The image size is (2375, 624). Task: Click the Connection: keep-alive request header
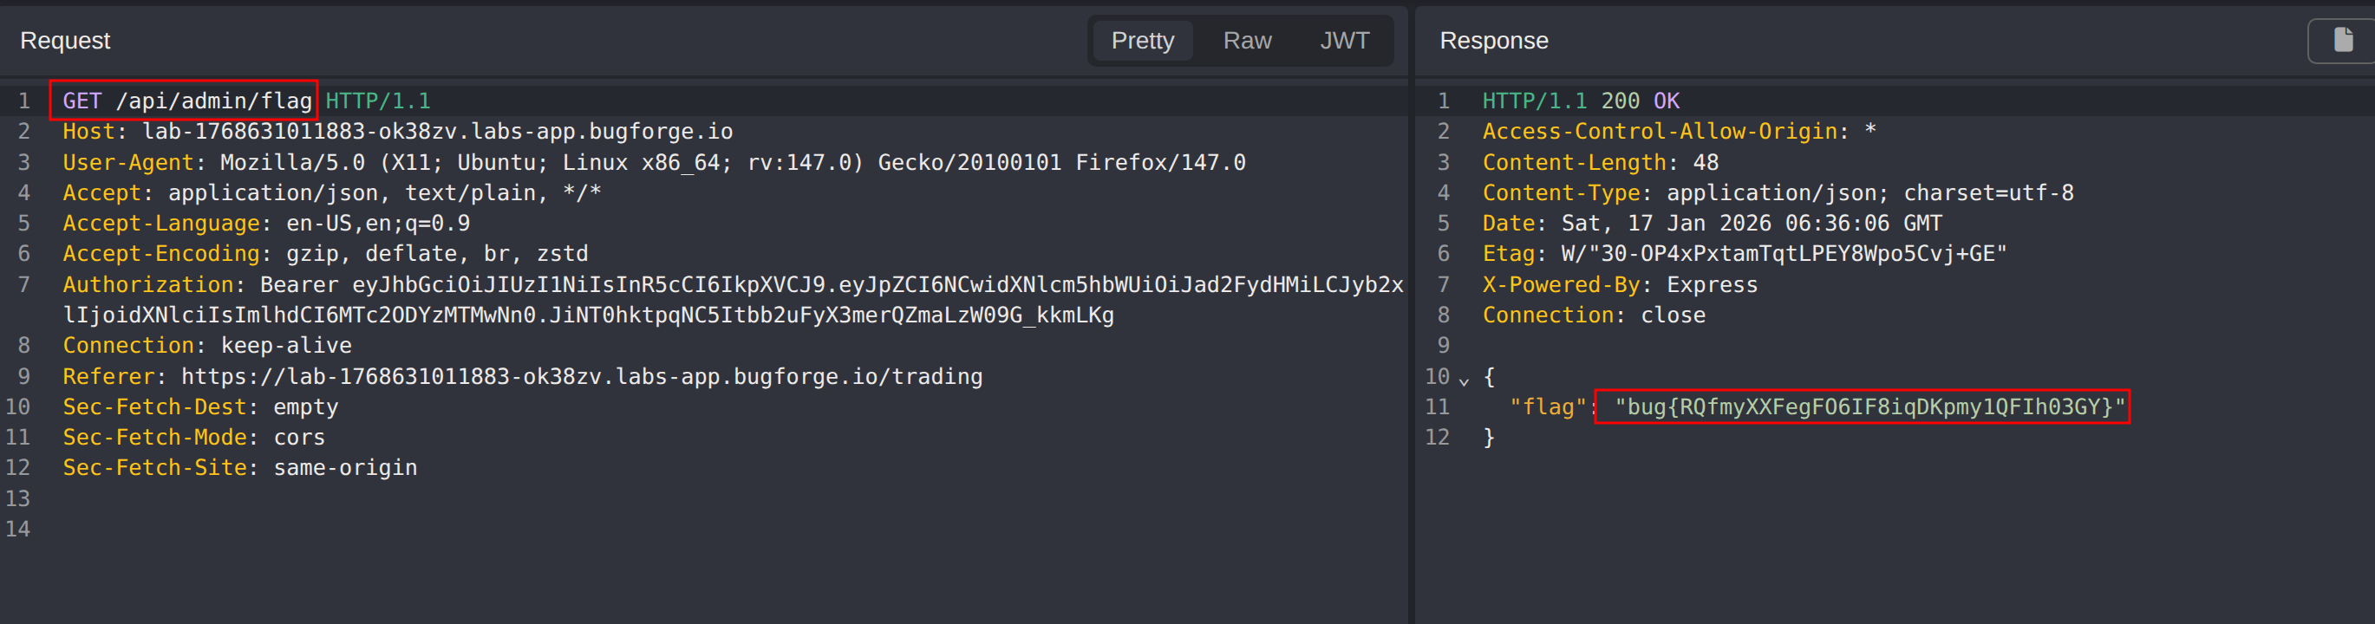206,346
